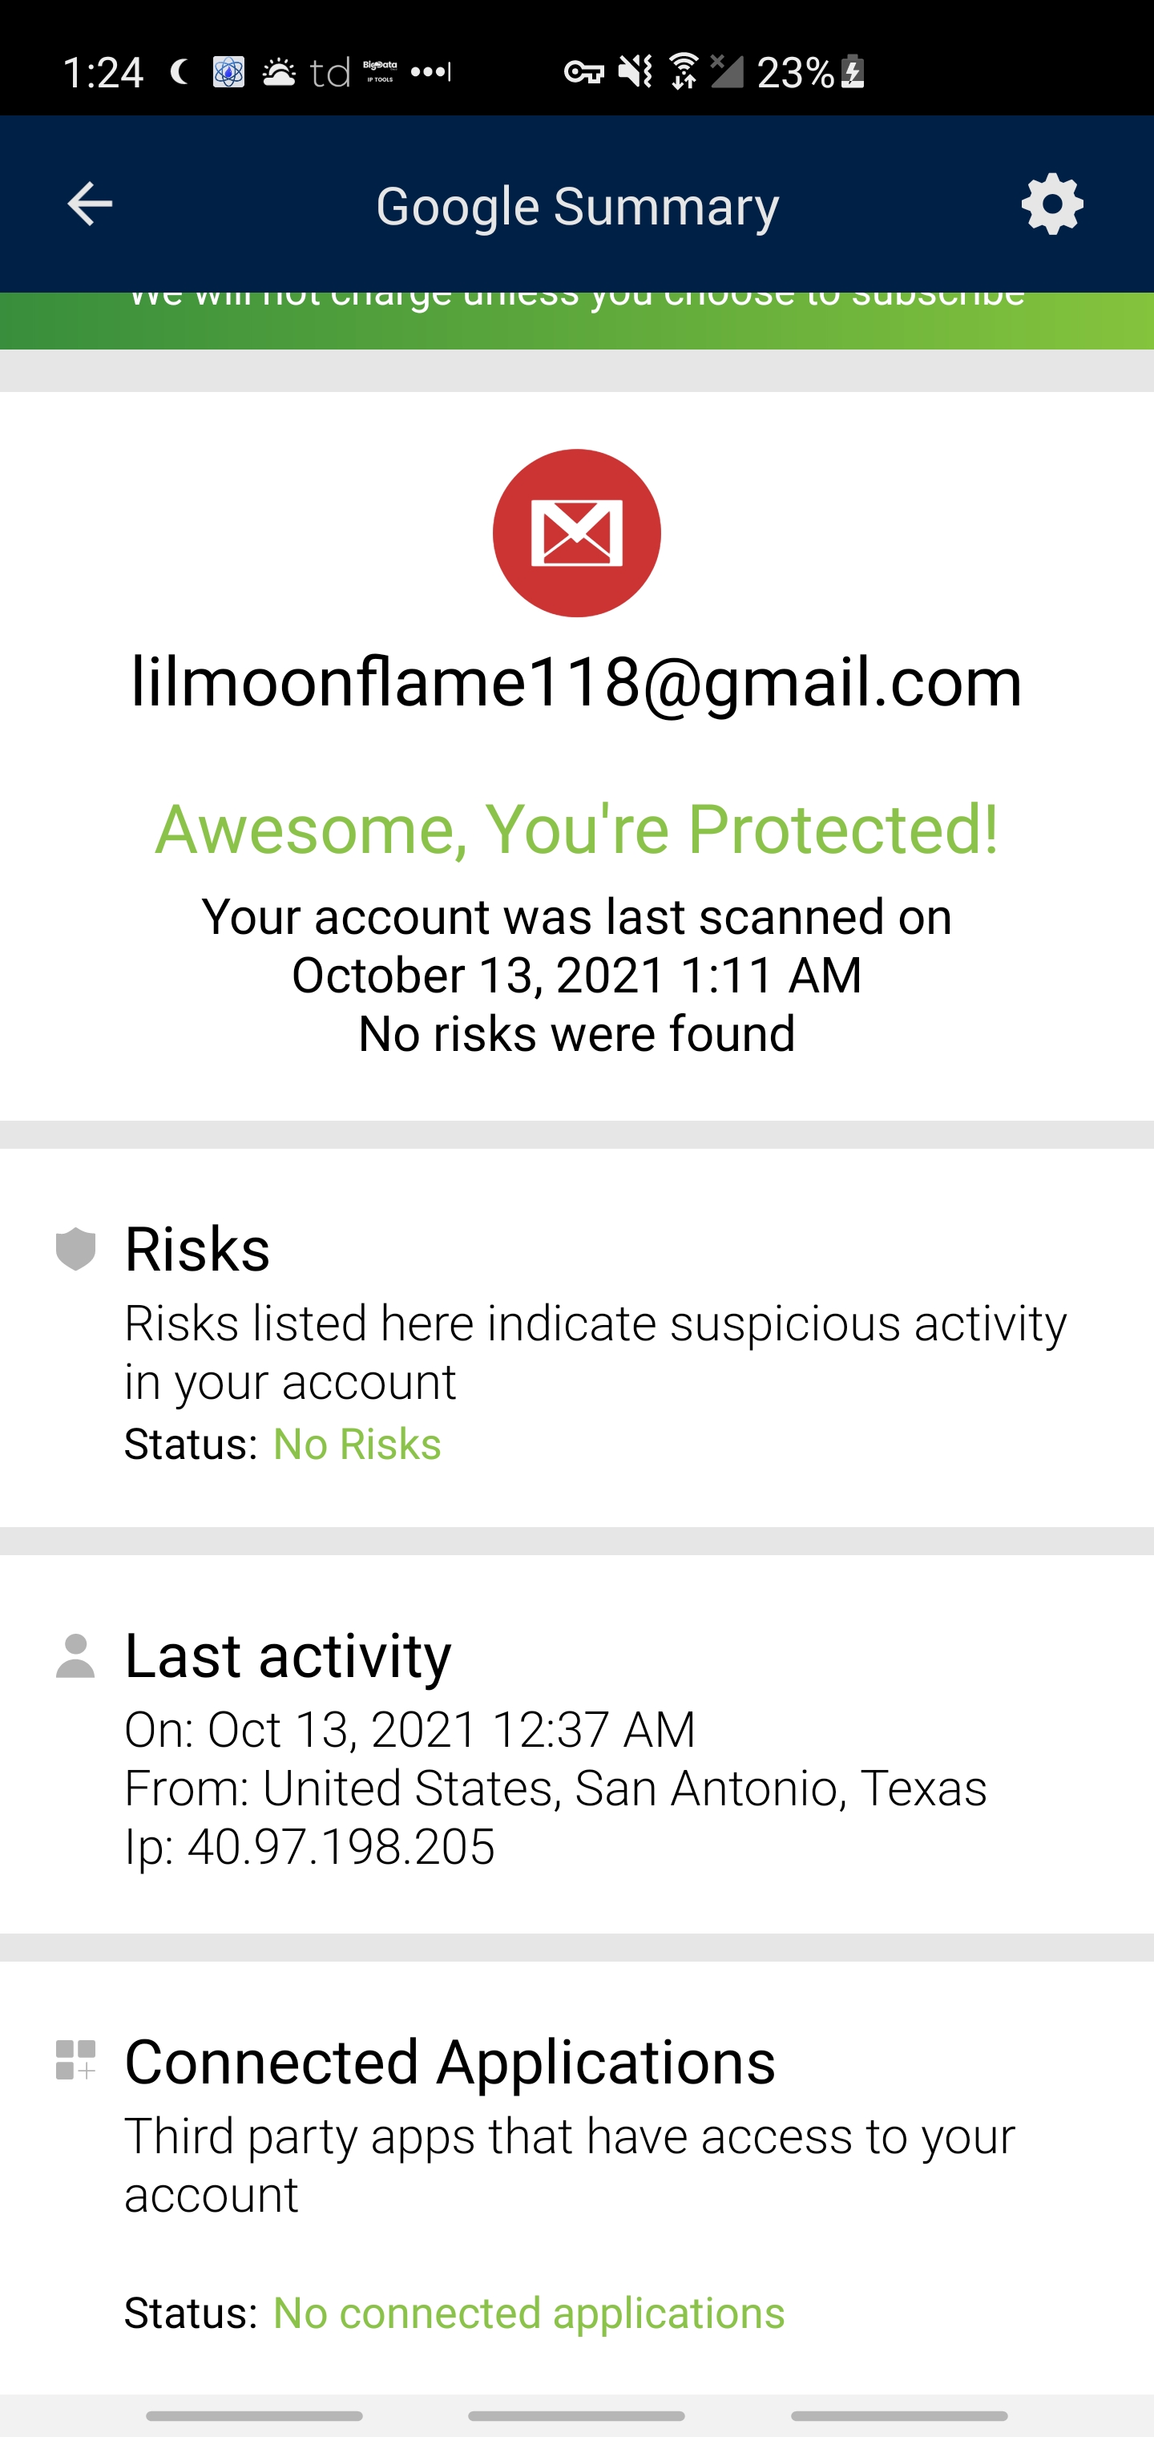
Task: Open settings via the gear icon
Action: [x=1052, y=204]
